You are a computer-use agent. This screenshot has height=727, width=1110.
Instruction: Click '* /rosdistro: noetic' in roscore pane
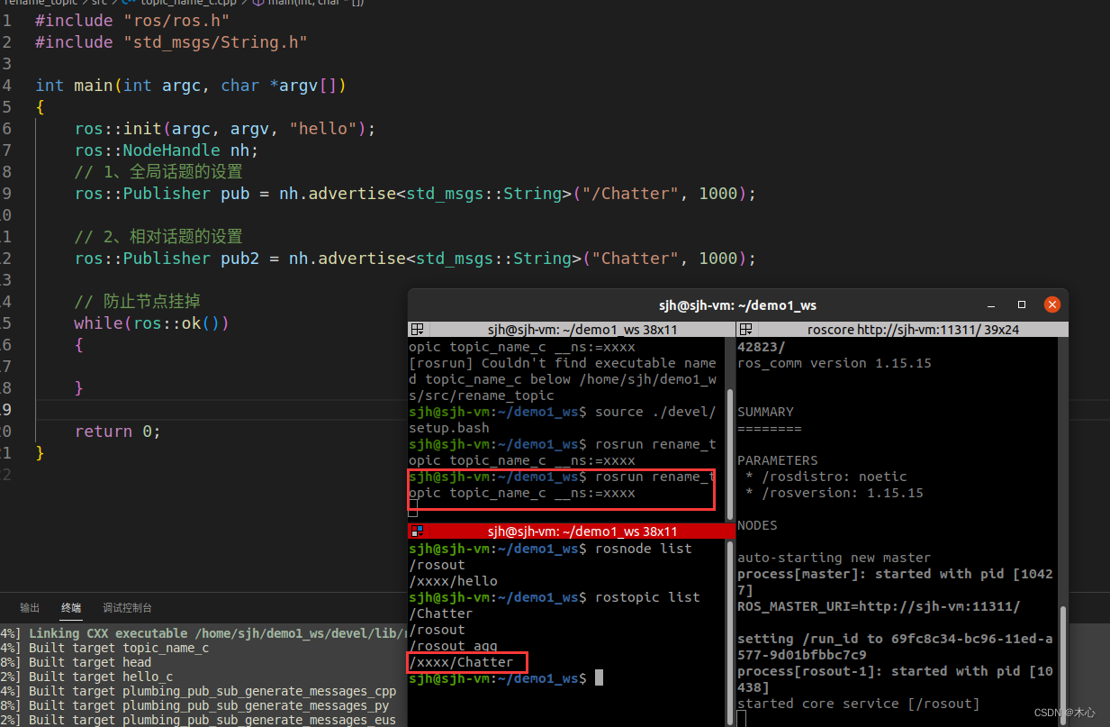click(826, 477)
